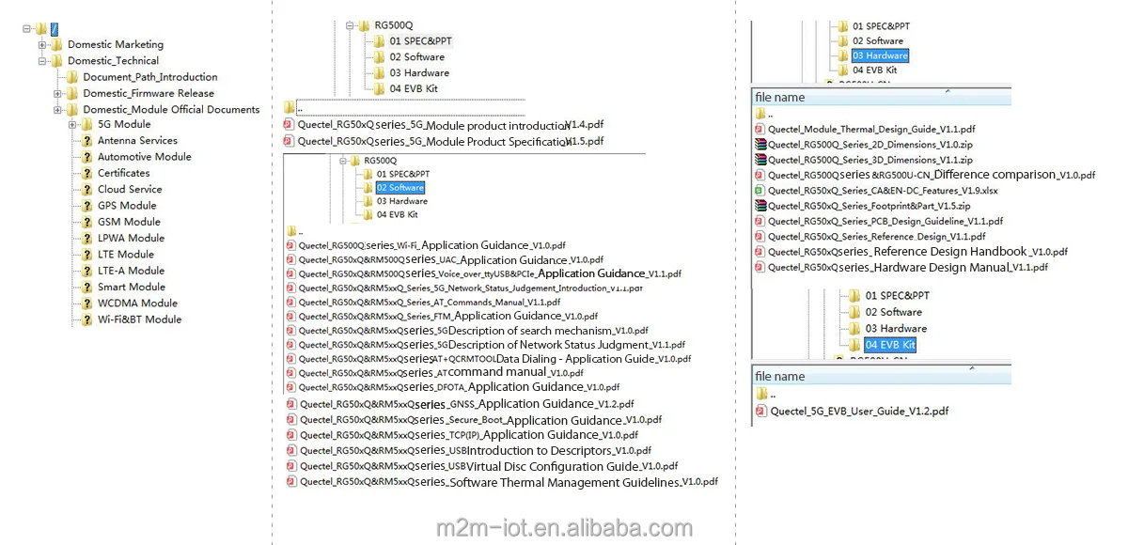Expand the Domestic Marketing folder node
1128x545 pixels.
[x=42, y=44]
